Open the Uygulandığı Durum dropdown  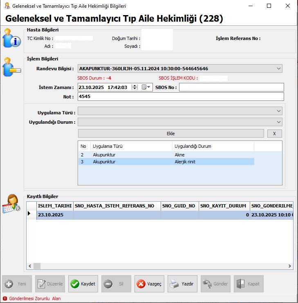(278, 122)
